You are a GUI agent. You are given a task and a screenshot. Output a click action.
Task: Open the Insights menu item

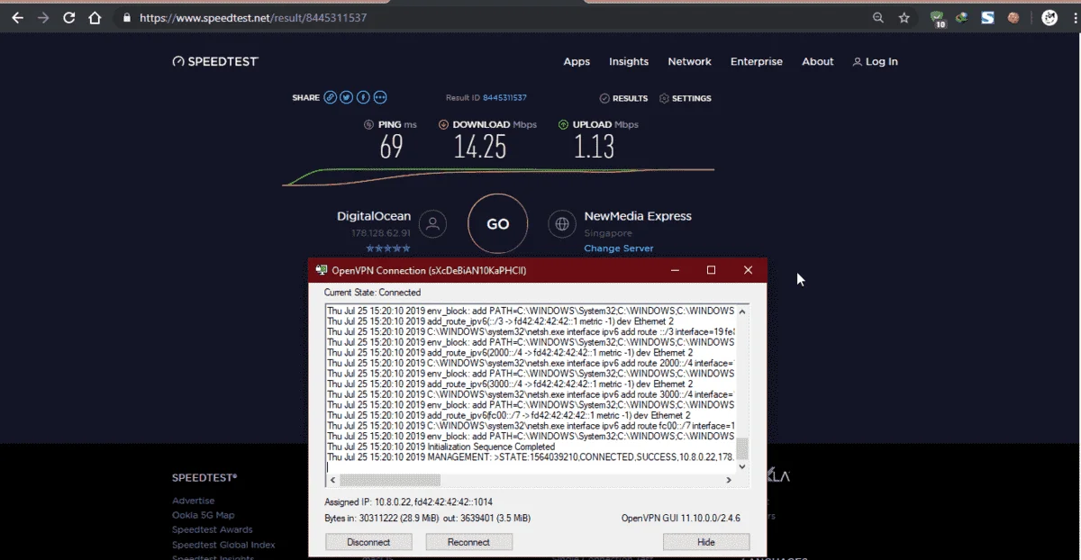pyautogui.click(x=629, y=62)
